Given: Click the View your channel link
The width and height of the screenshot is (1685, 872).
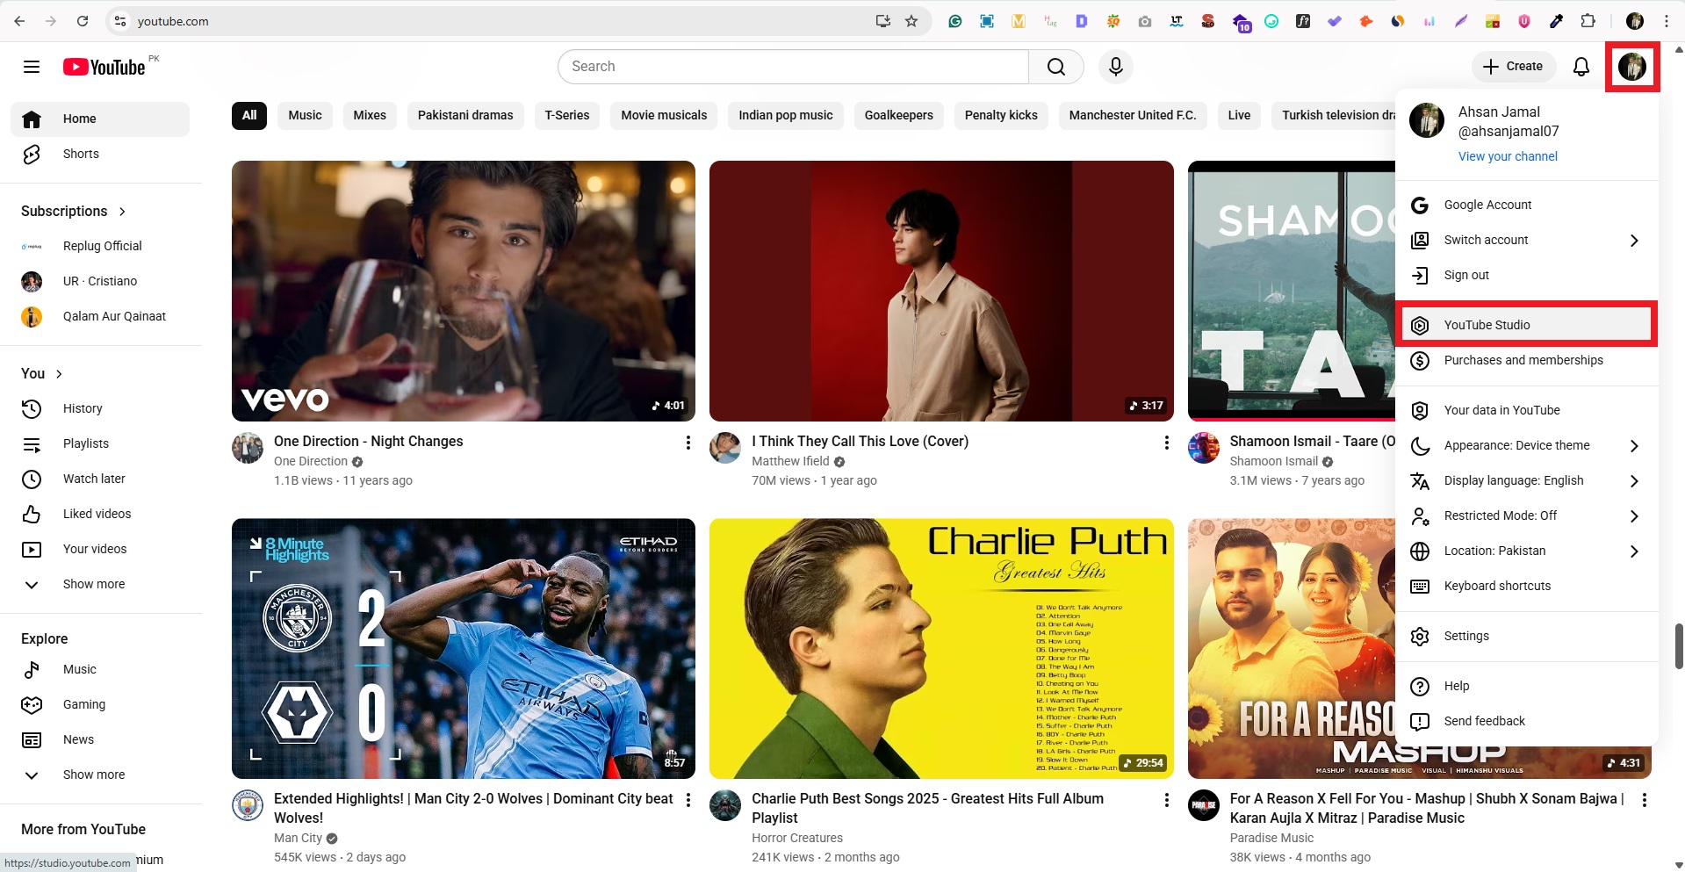Looking at the screenshot, I should click(x=1508, y=156).
